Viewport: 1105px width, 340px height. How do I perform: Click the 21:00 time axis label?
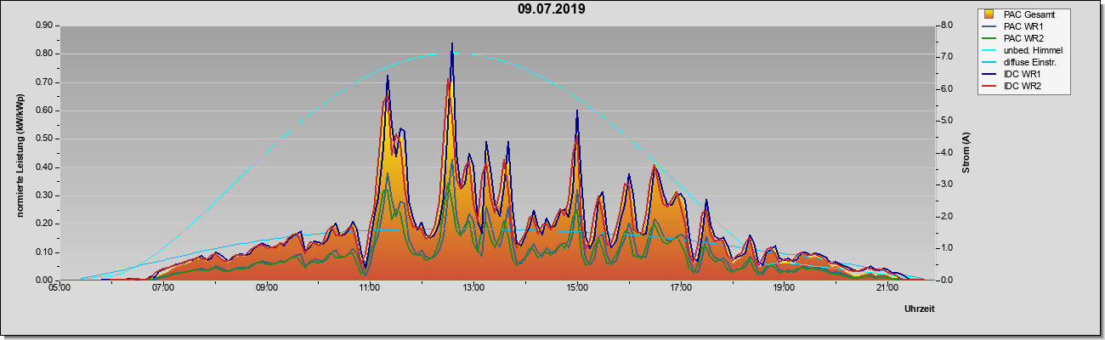tap(887, 289)
